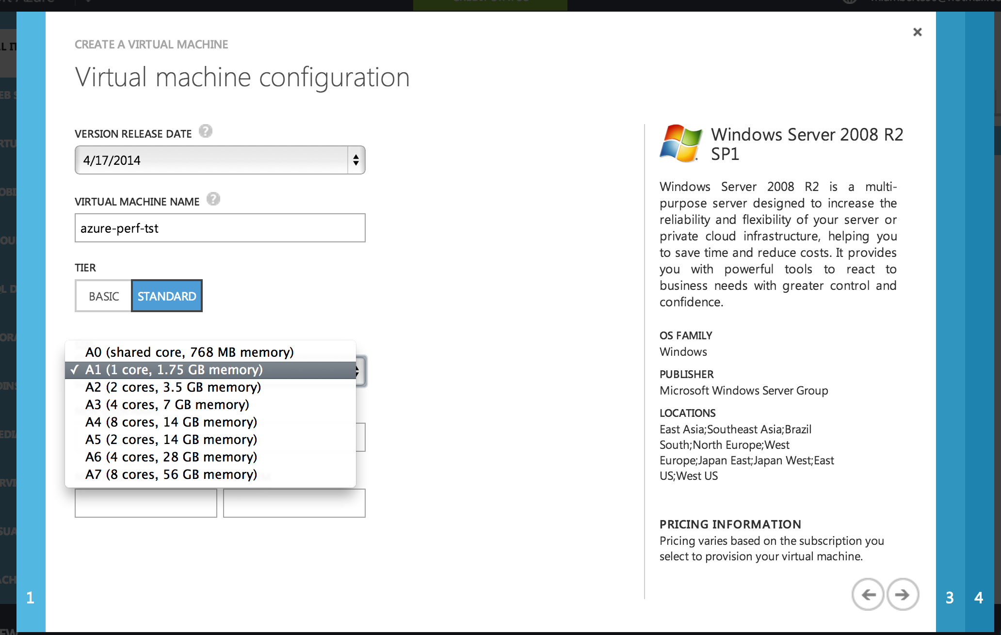Click the back arrow wizard button

click(868, 595)
